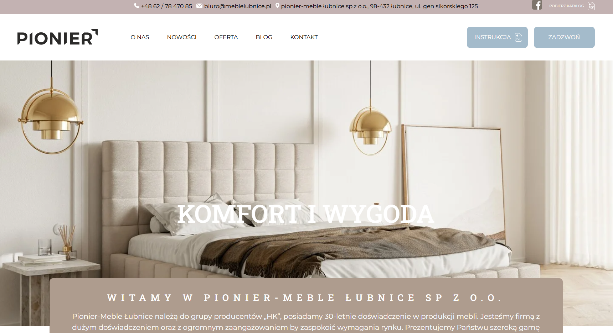This screenshot has height=333, width=613.
Task: Navigate to the BLOG page
Action: (x=264, y=37)
